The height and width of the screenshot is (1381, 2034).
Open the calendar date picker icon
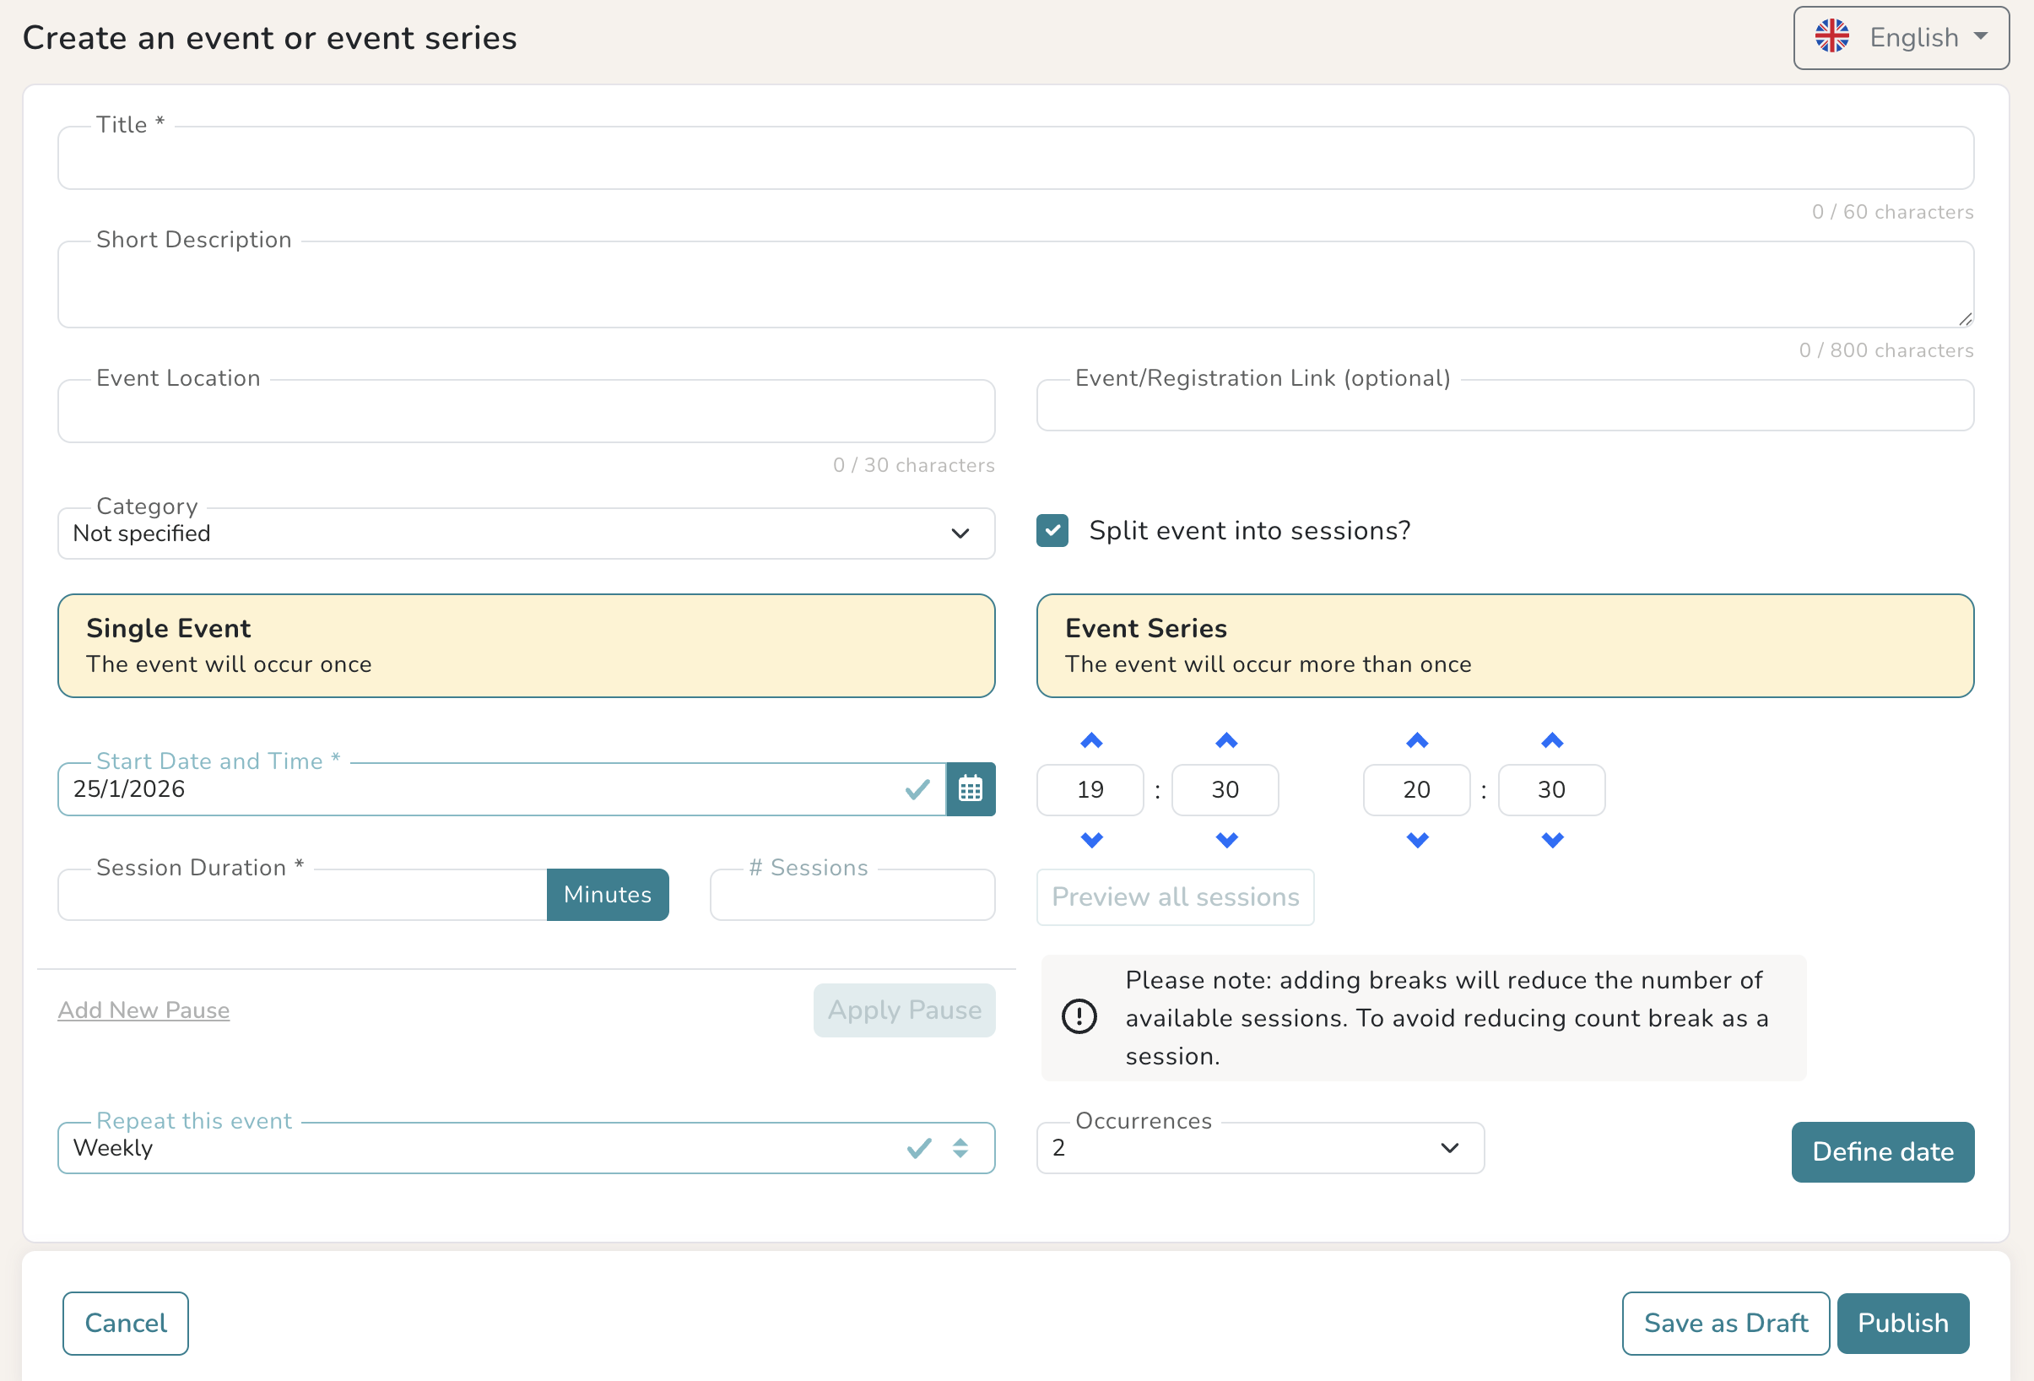[x=970, y=789]
